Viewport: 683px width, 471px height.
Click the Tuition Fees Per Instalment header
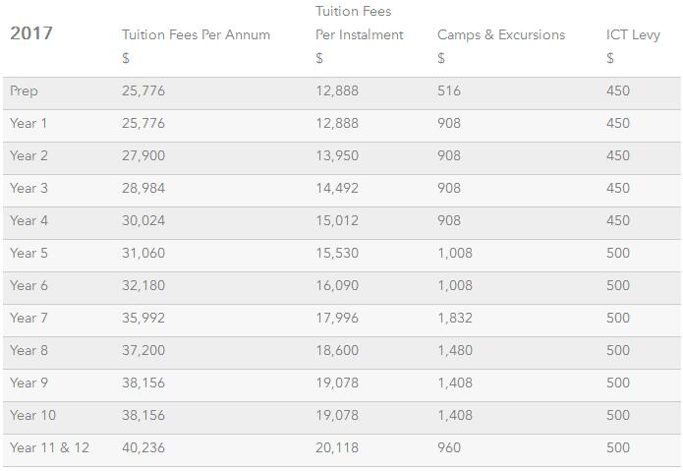360,23
